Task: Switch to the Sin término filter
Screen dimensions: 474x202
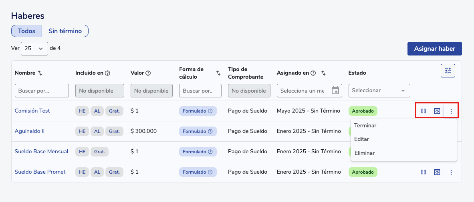Action: pyautogui.click(x=65, y=31)
